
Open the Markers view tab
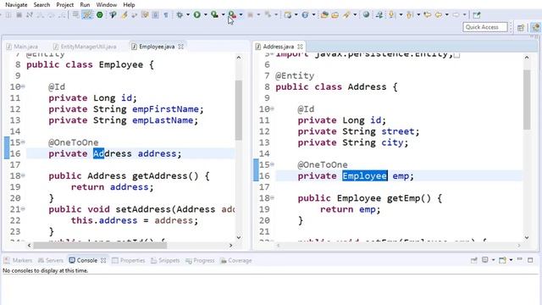click(19, 260)
